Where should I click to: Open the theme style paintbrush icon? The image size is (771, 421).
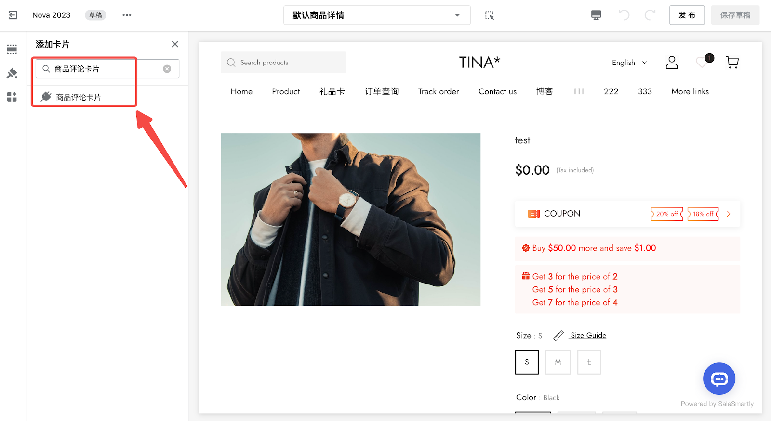click(12, 73)
